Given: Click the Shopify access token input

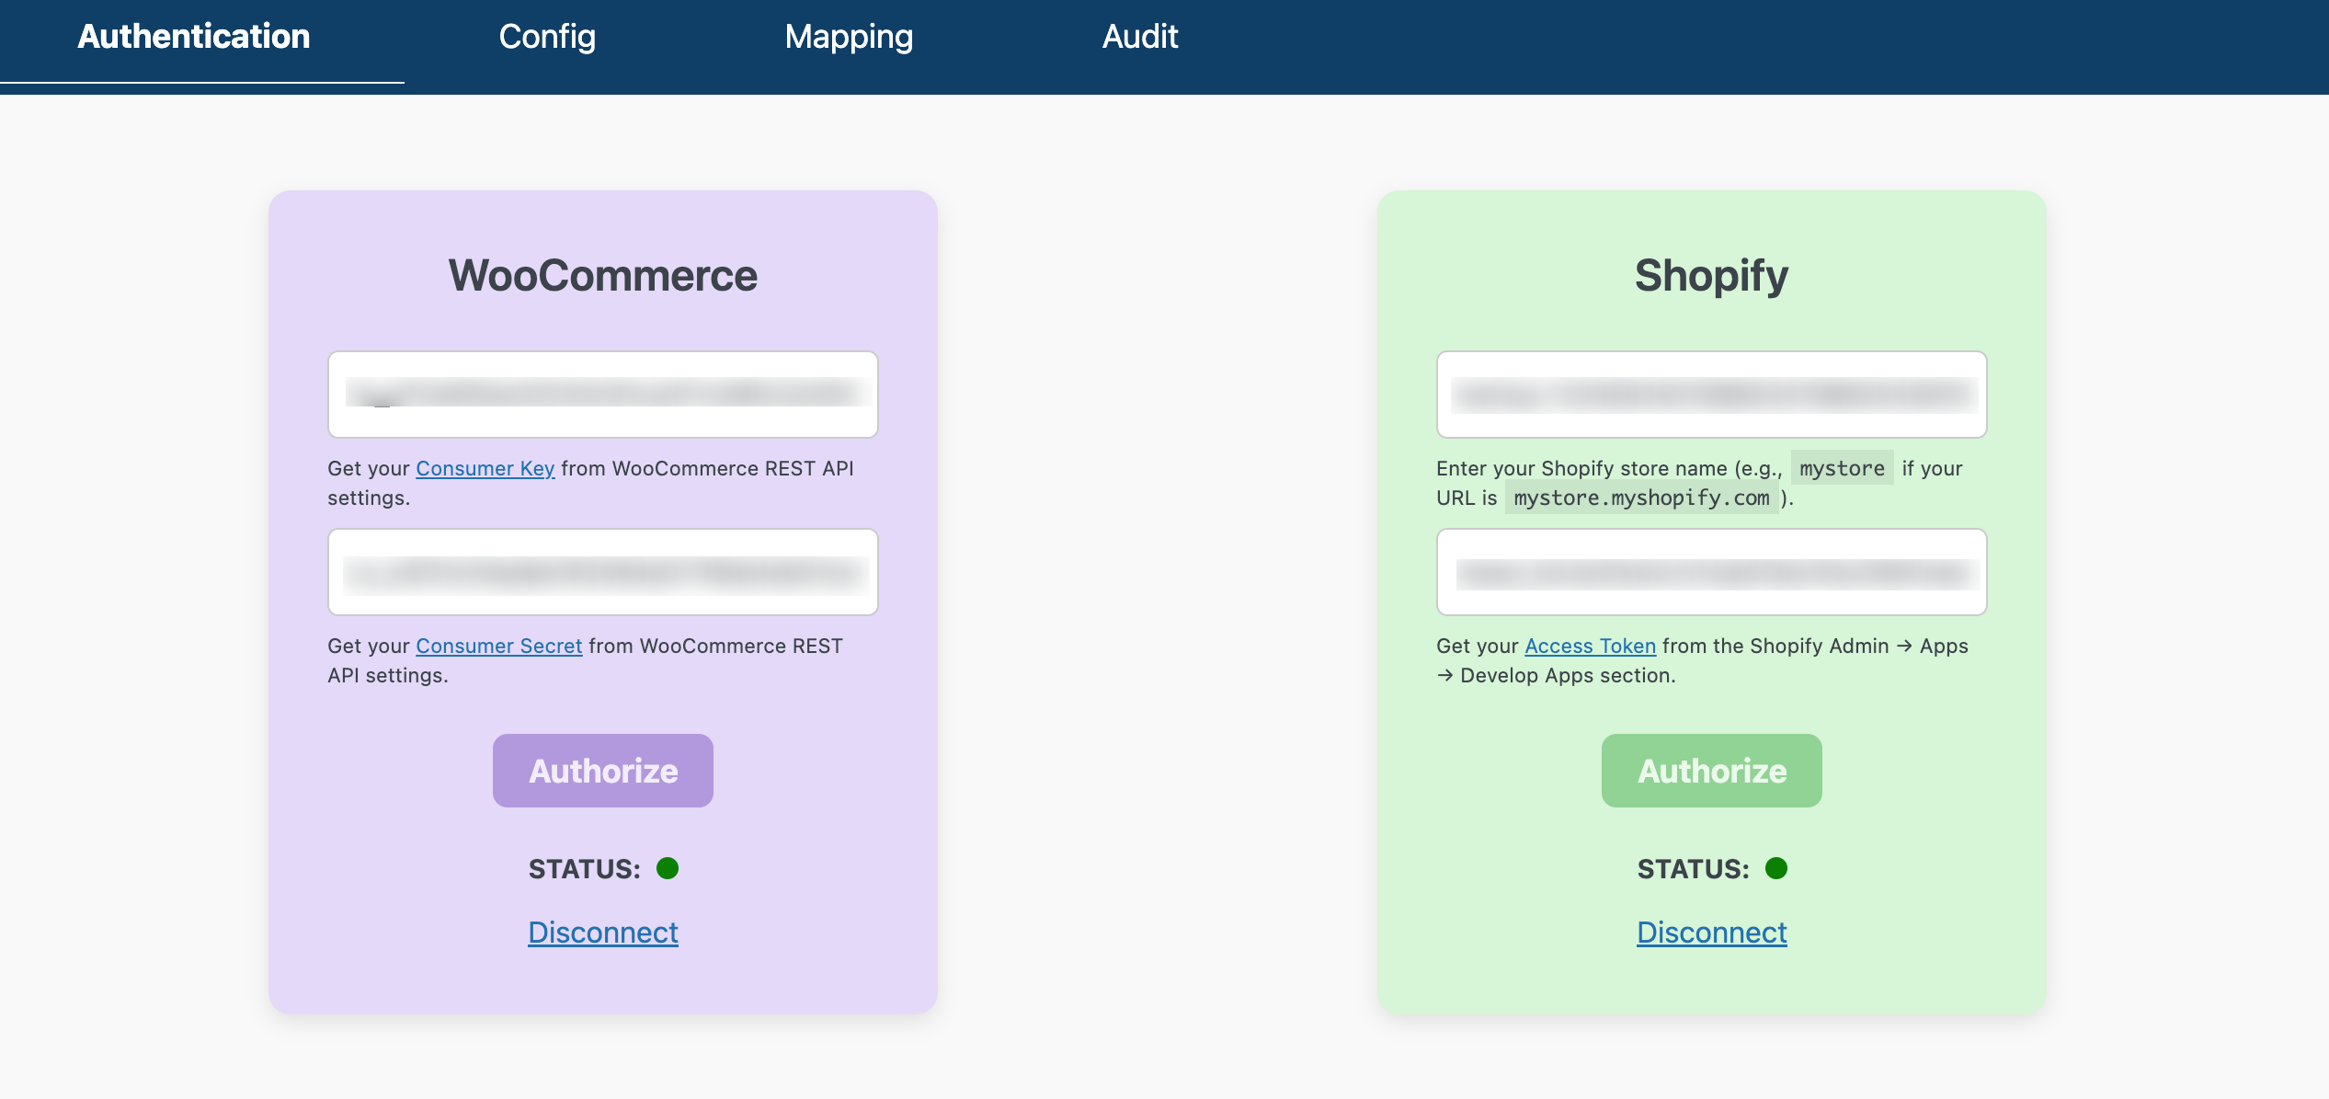Looking at the screenshot, I should coord(1711,572).
